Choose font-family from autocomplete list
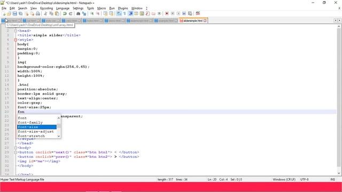Image resolution: width=342 pixels, height=192 pixels. [37, 123]
